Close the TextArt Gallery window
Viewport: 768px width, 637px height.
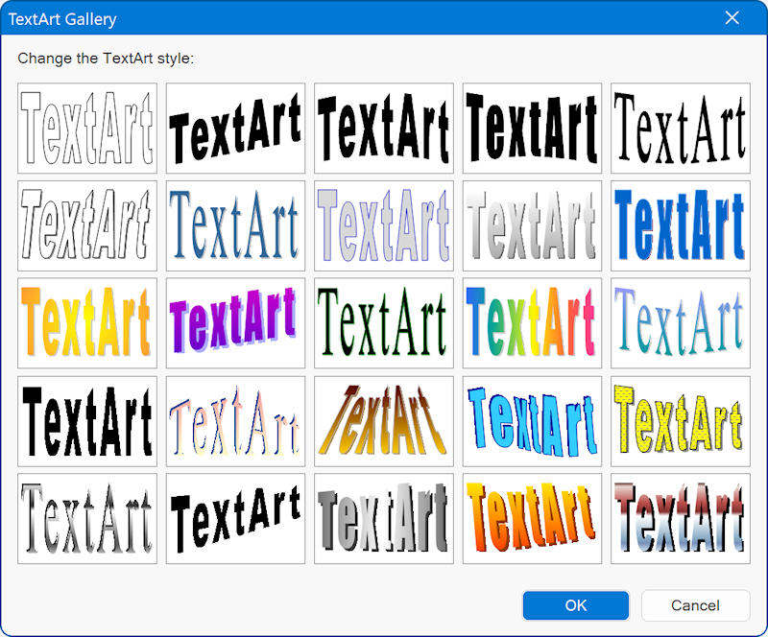click(x=732, y=18)
